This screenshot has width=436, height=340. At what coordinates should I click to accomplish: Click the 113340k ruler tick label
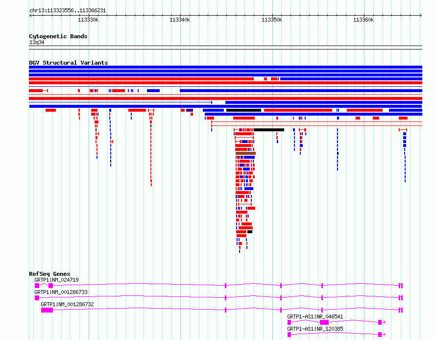180,20
